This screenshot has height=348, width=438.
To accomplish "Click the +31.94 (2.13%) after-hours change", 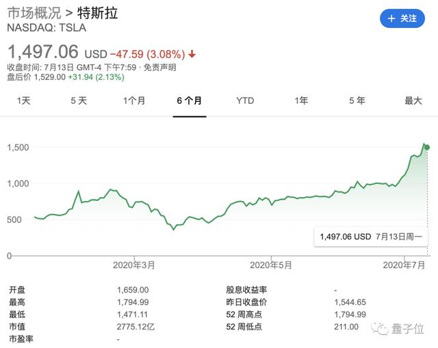I will pos(96,77).
